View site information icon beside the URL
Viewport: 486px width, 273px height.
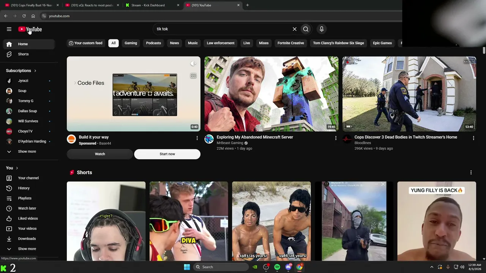click(44, 16)
